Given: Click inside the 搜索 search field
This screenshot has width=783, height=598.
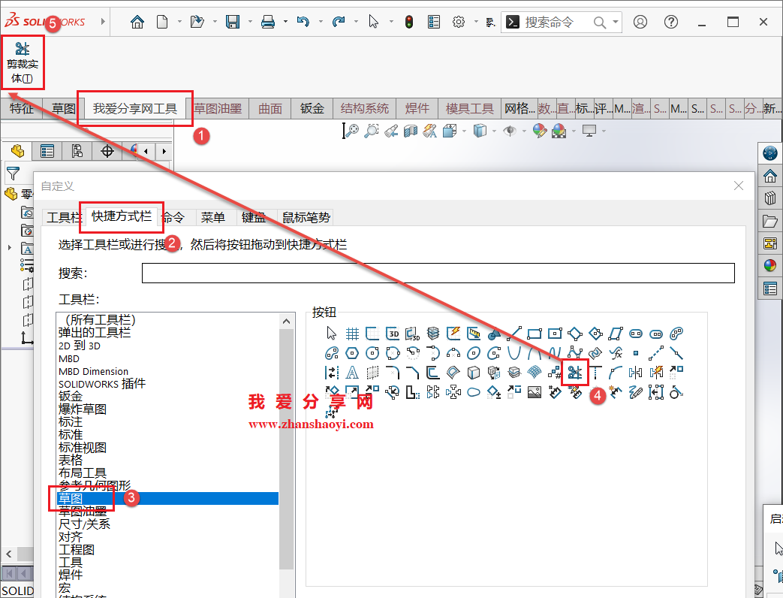Looking at the screenshot, I should point(439,273).
